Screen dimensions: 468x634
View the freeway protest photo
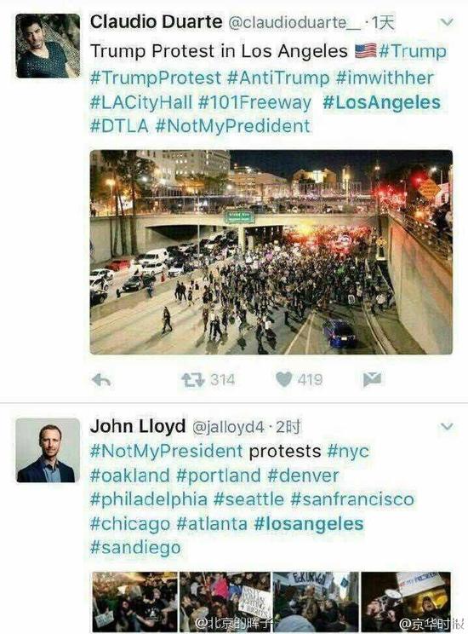pyautogui.click(x=271, y=252)
